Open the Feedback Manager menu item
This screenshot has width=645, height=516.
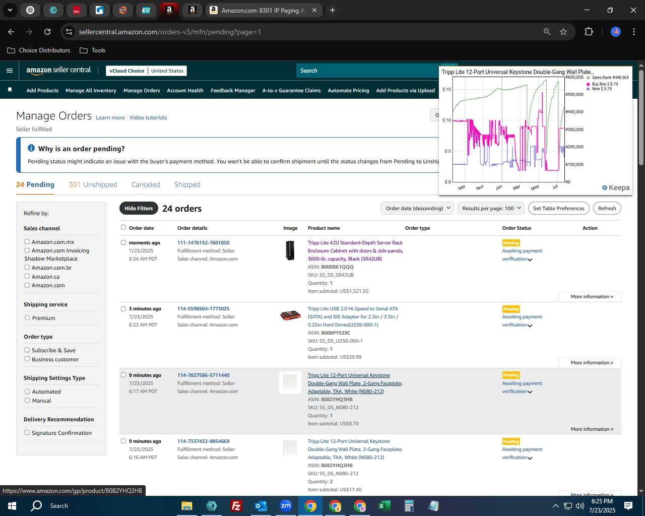click(233, 90)
